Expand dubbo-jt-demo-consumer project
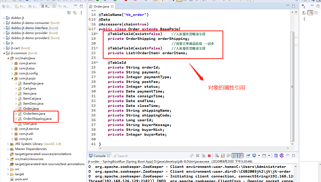321x182 pixels. pyautogui.click(x=4, y=23)
